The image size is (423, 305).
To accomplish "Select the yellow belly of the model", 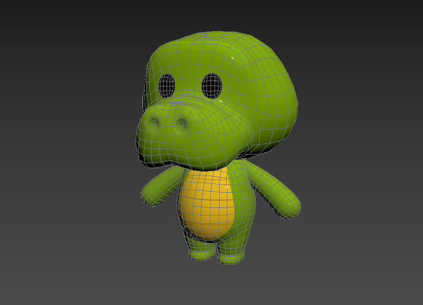I will 206,203.
